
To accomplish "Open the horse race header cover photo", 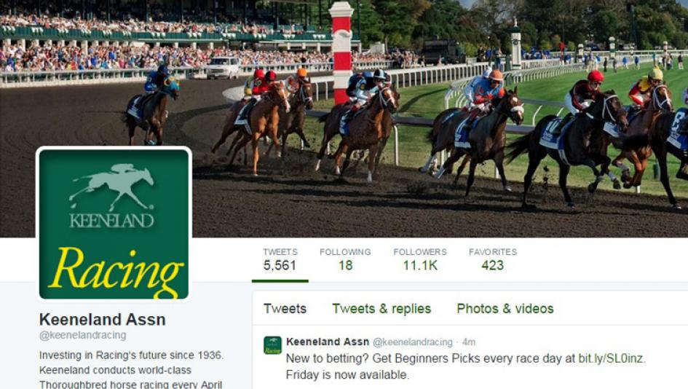I will coord(439,119).
